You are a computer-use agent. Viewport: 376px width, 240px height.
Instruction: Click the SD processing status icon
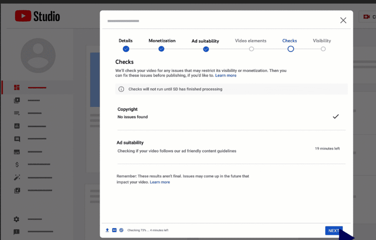point(115,230)
